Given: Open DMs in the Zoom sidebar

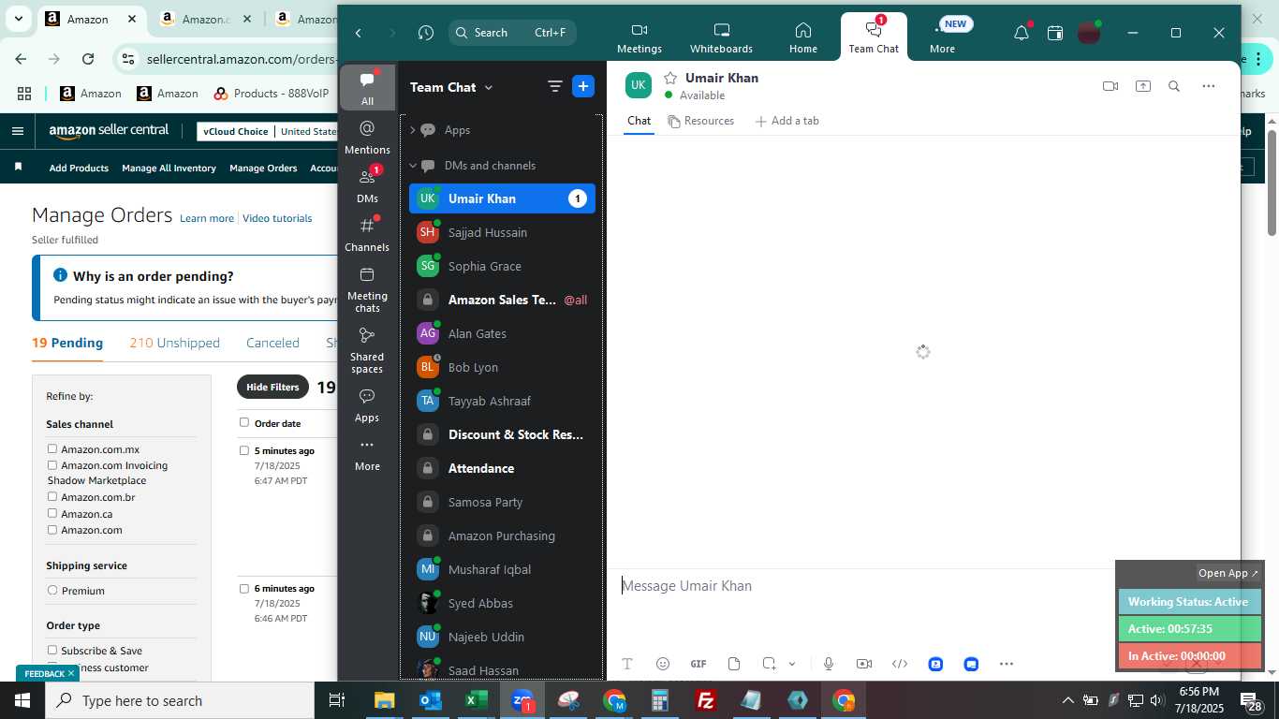Looking at the screenshot, I should (x=367, y=185).
